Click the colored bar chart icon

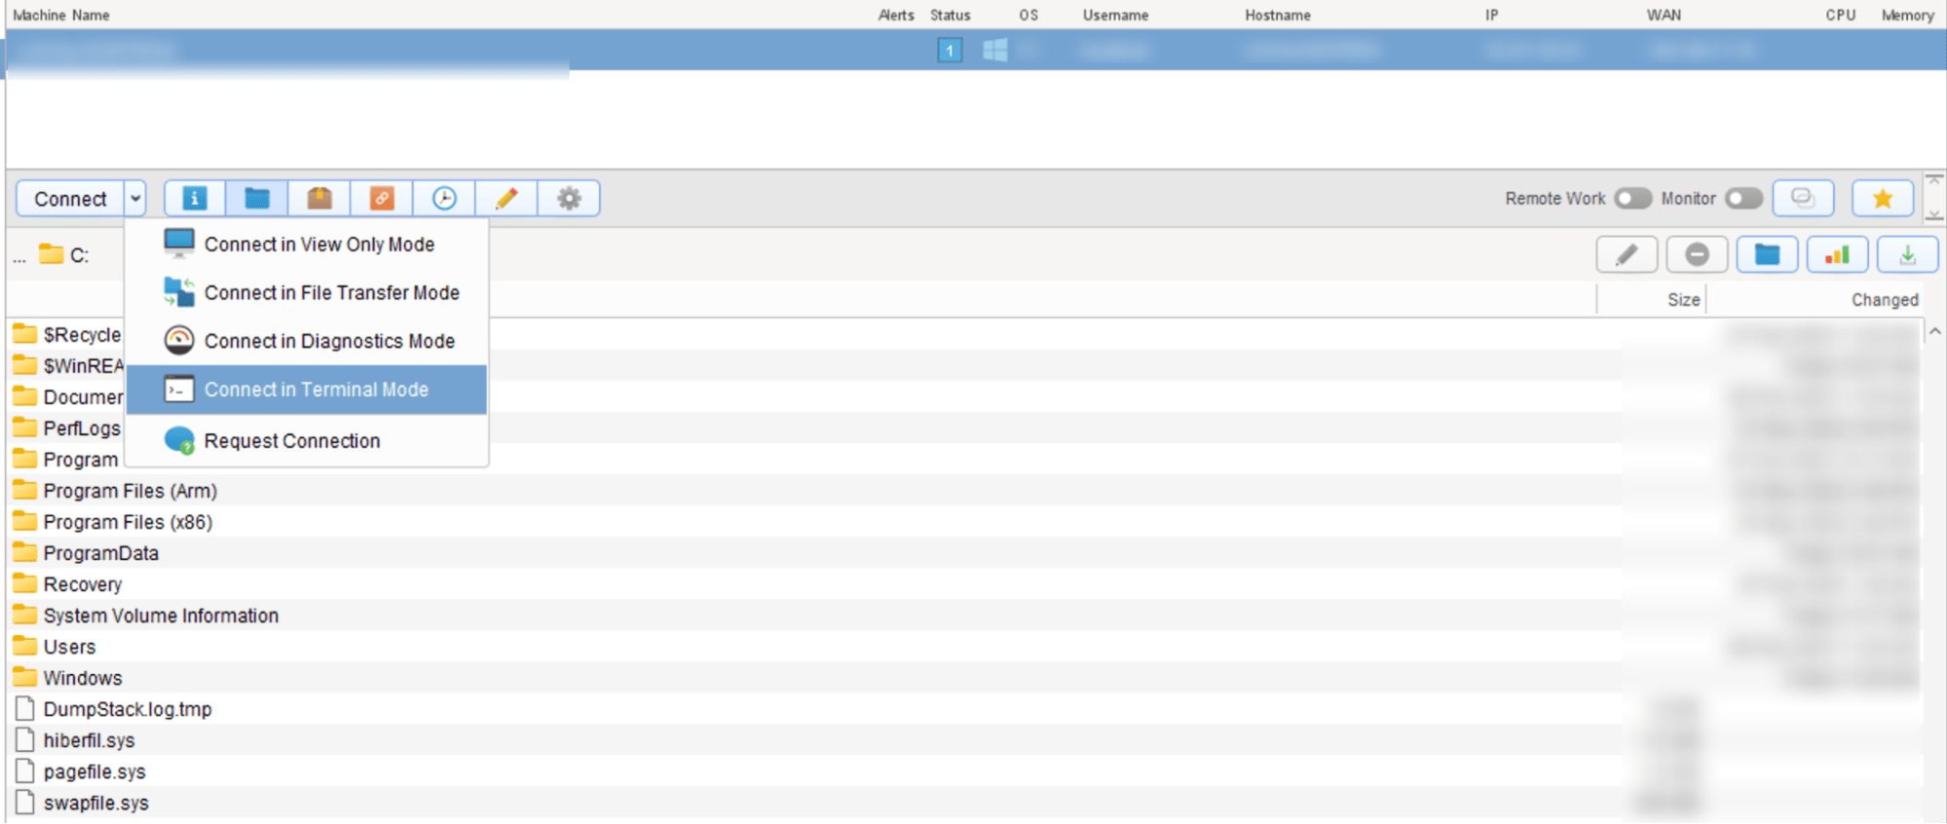tap(1837, 255)
